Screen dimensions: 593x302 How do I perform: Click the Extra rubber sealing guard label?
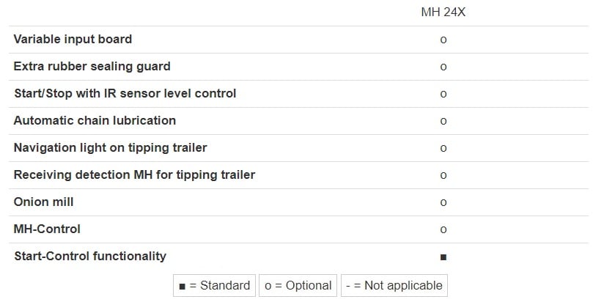pos(92,66)
